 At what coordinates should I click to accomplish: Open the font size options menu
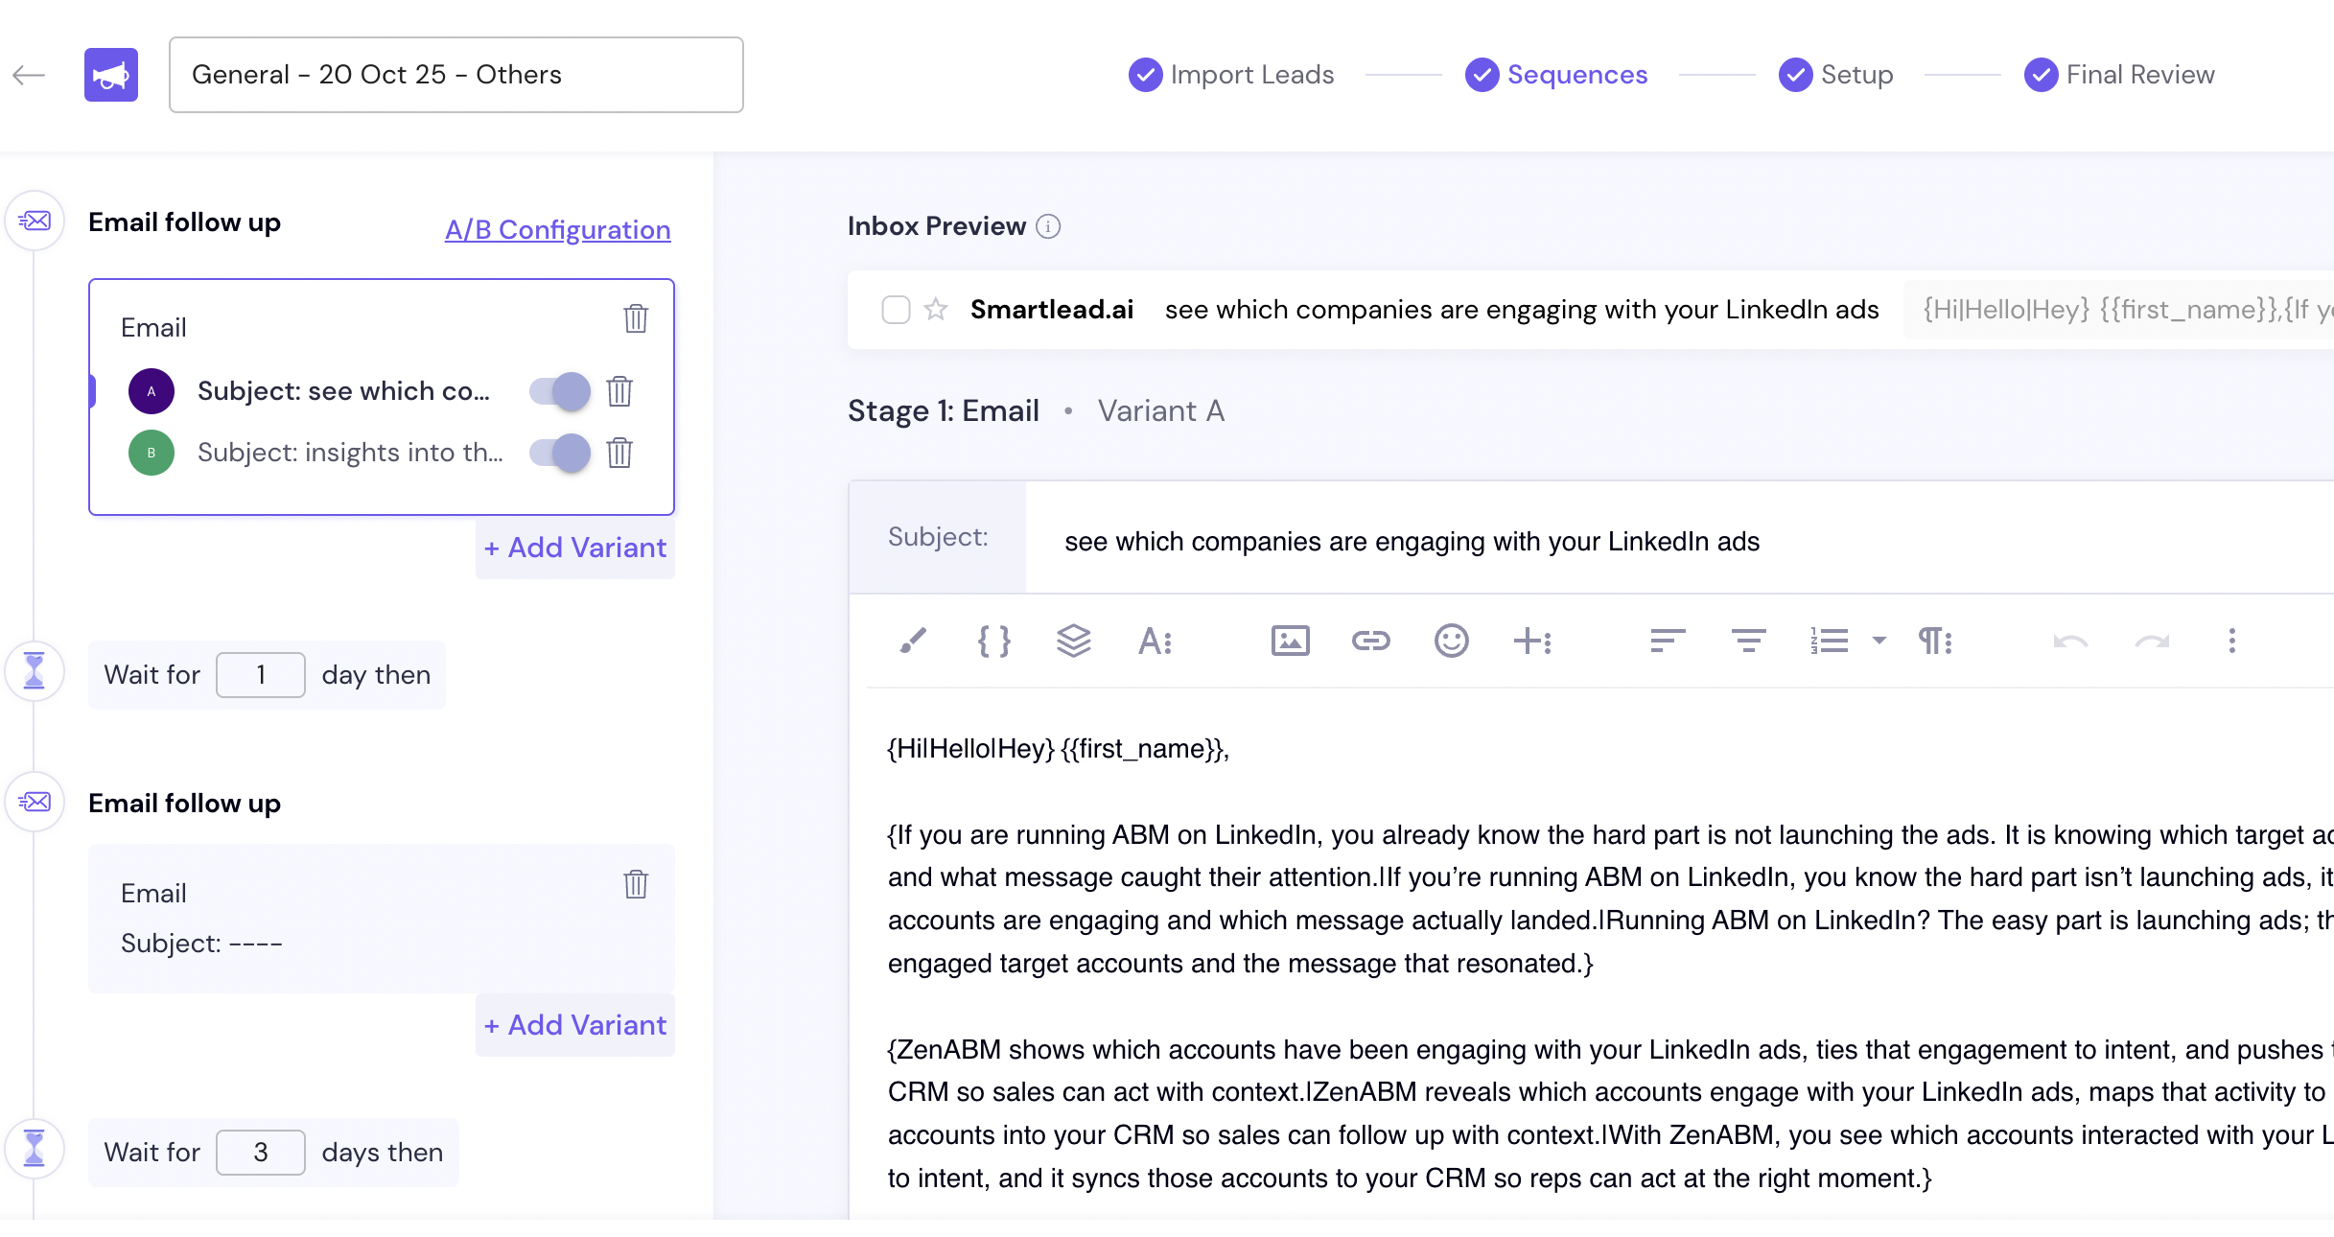1155,641
